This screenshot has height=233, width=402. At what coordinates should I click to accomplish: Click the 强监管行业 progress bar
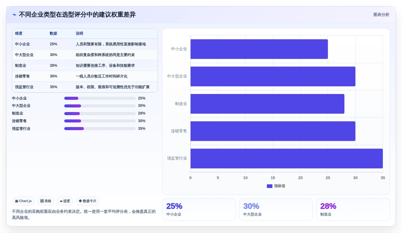coord(100,129)
